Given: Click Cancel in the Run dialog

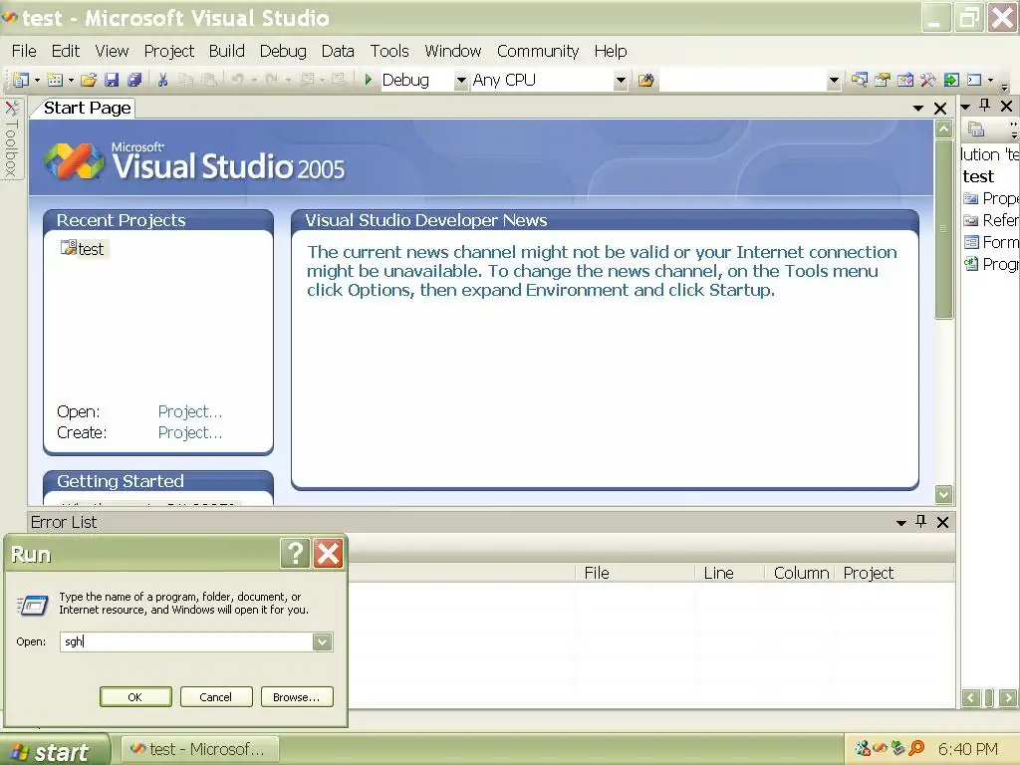Looking at the screenshot, I should pos(215,696).
